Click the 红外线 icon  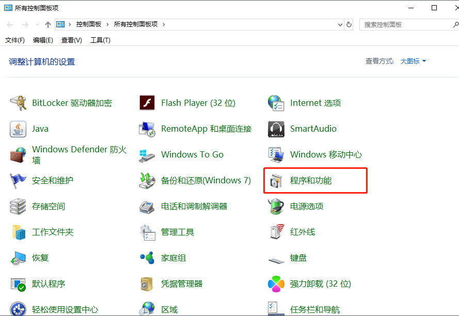click(277, 232)
